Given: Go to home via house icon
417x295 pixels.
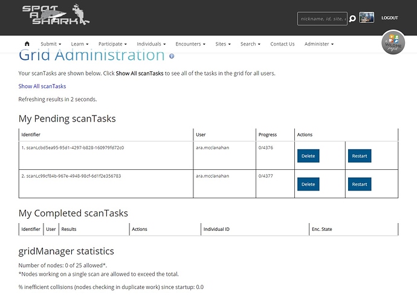Looking at the screenshot, I should click(27, 44).
